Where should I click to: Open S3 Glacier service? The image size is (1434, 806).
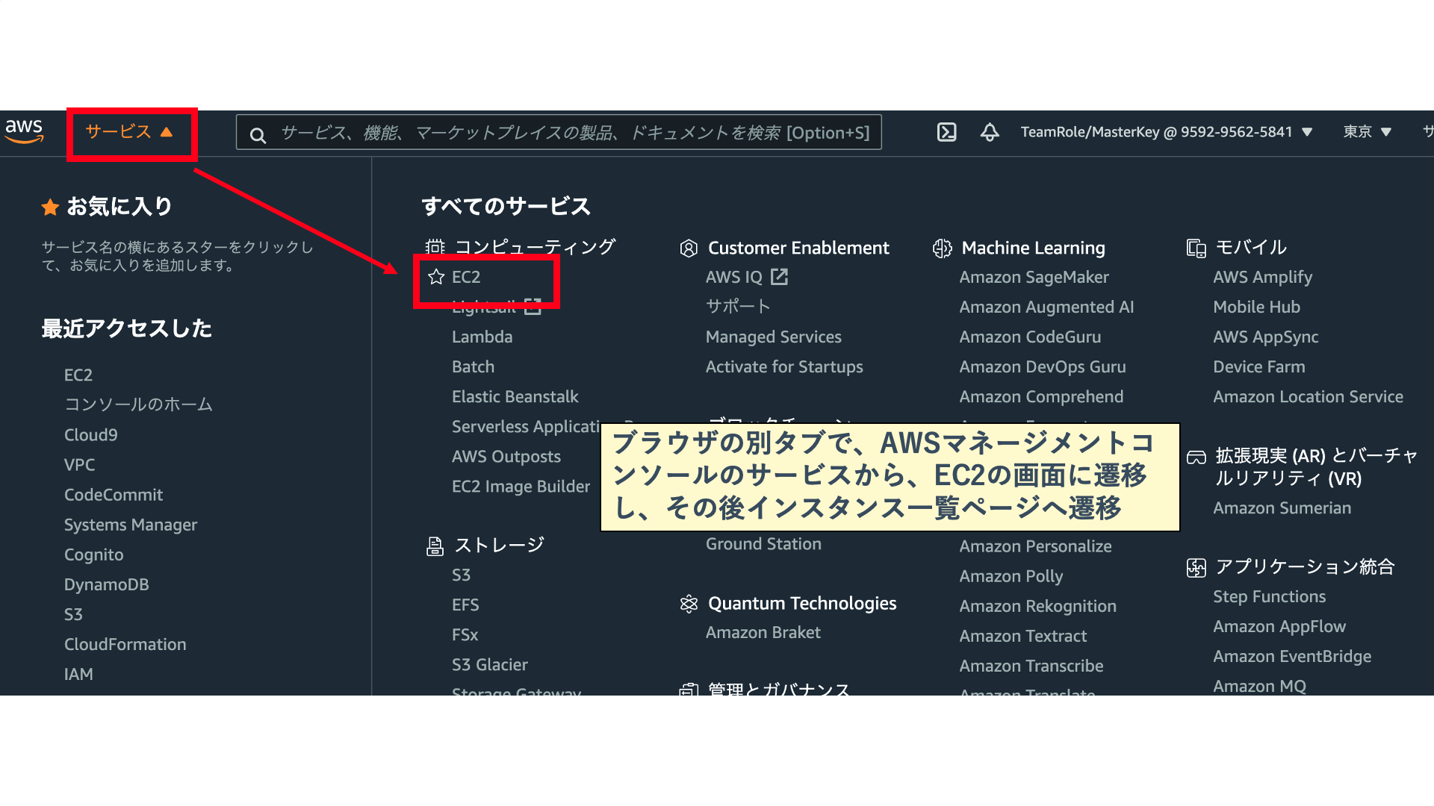[489, 664]
